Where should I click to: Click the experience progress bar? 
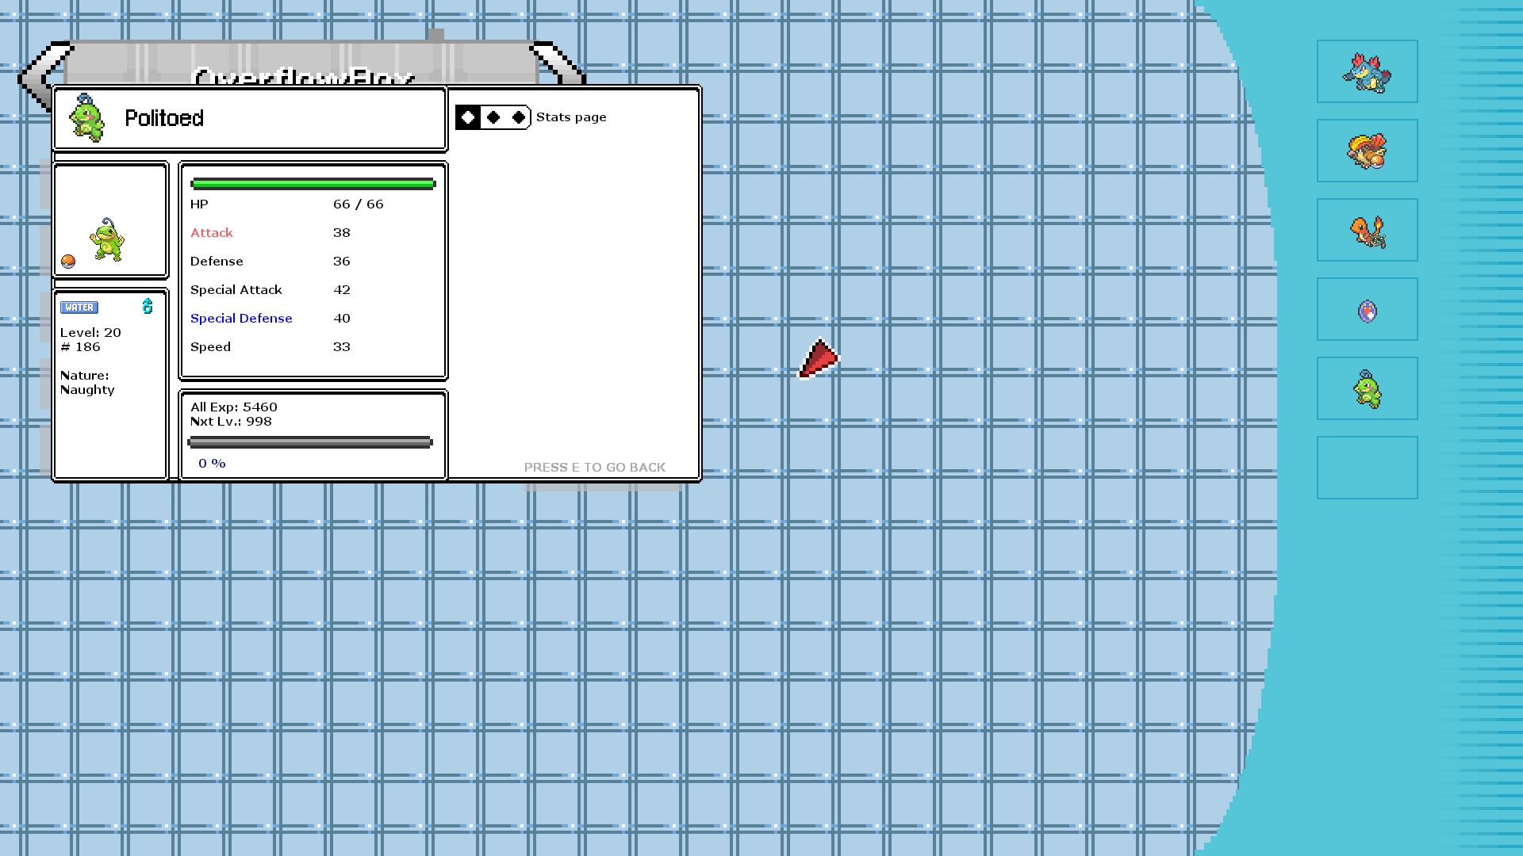309,442
